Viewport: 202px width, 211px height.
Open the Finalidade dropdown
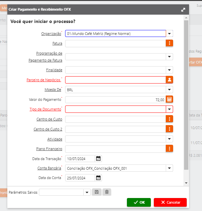[x=169, y=70]
